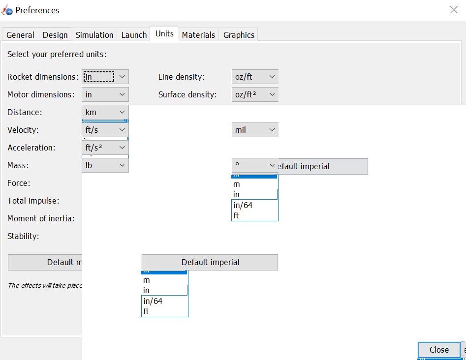Open the Materials tab

pos(198,34)
